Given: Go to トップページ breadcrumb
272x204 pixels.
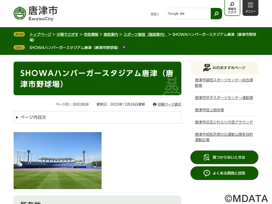Looking at the screenshot, I should (40, 35).
